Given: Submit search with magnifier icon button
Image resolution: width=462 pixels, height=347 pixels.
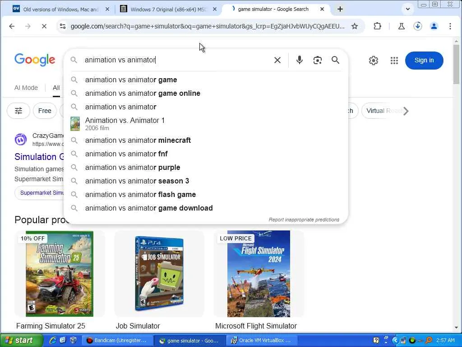Looking at the screenshot, I should pos(335,60).
